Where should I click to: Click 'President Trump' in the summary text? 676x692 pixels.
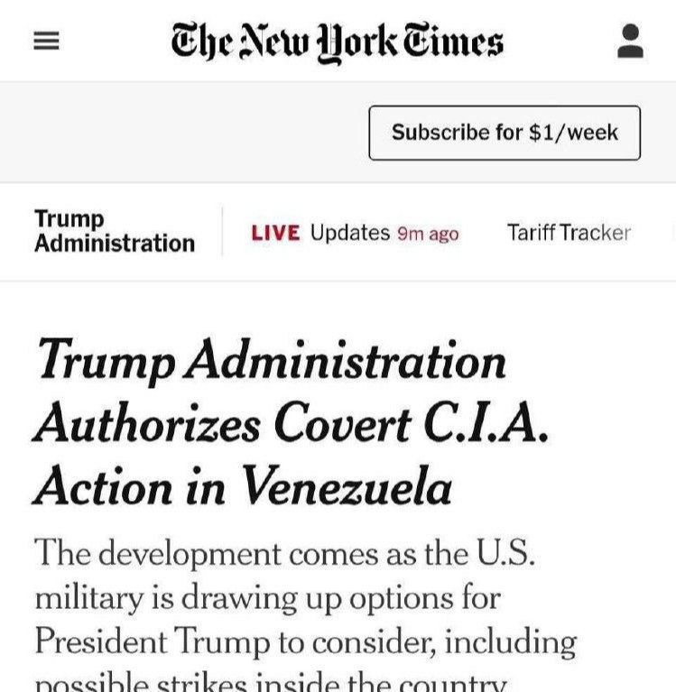point(155,641)
